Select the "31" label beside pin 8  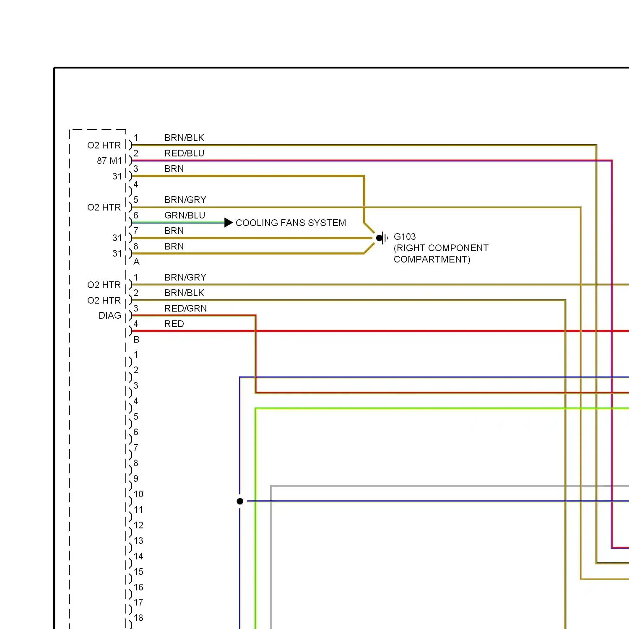point(117,253)
